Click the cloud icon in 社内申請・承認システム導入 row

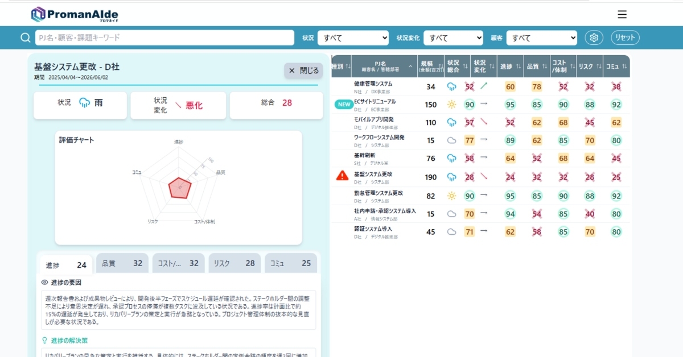click(x=452, y=214)
